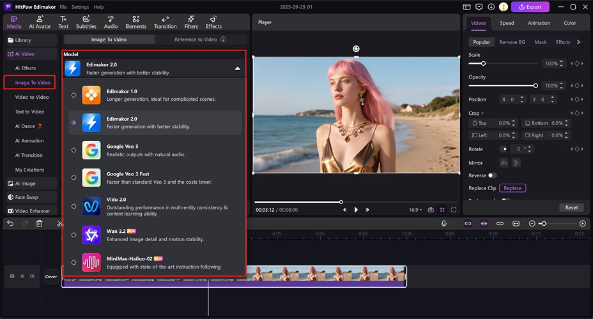Viewport: 593px width, 319px height.
Task: Click the flip vertical Mirror icon
Action: [516, 163]
